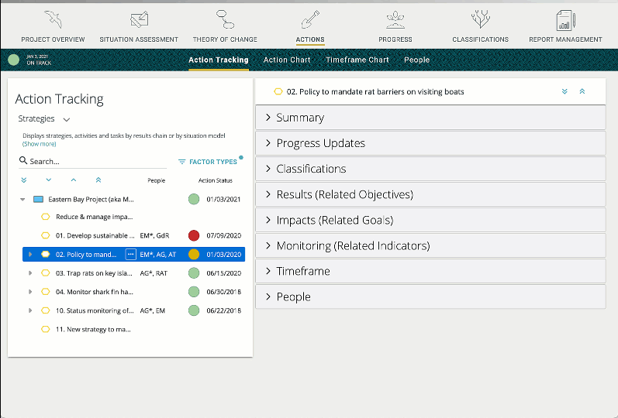Open Project Overview bird icon
The width and height of the screenshot is (618, 418).
53,19
